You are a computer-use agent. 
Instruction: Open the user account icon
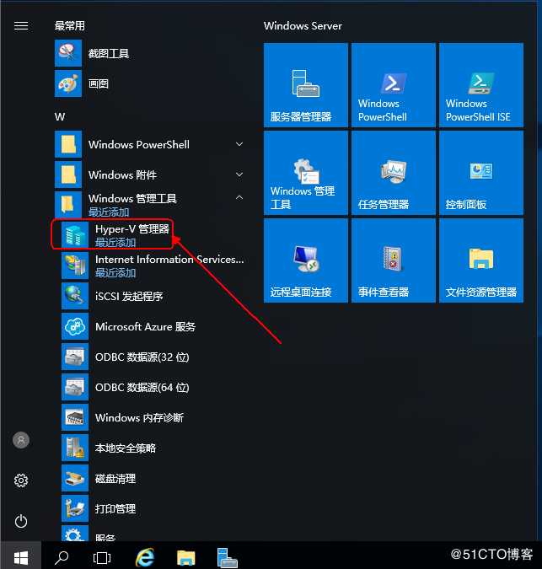(x=21, y=440)
